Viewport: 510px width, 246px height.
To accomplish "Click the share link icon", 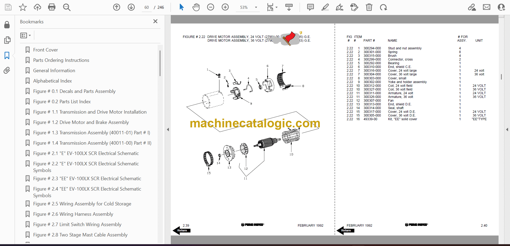I will 472,7.
